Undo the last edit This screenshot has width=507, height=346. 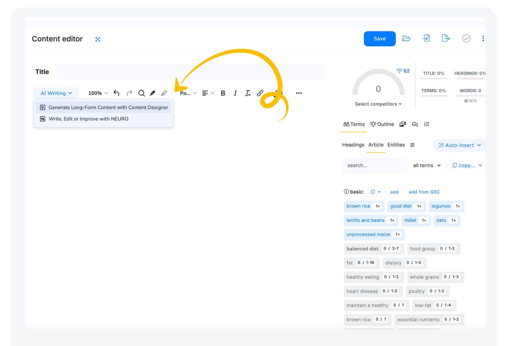click(116, 93)
